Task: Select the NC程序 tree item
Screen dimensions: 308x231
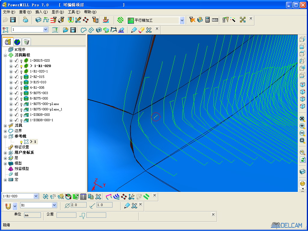Action: pyautogui.click(x=20, y=50)
